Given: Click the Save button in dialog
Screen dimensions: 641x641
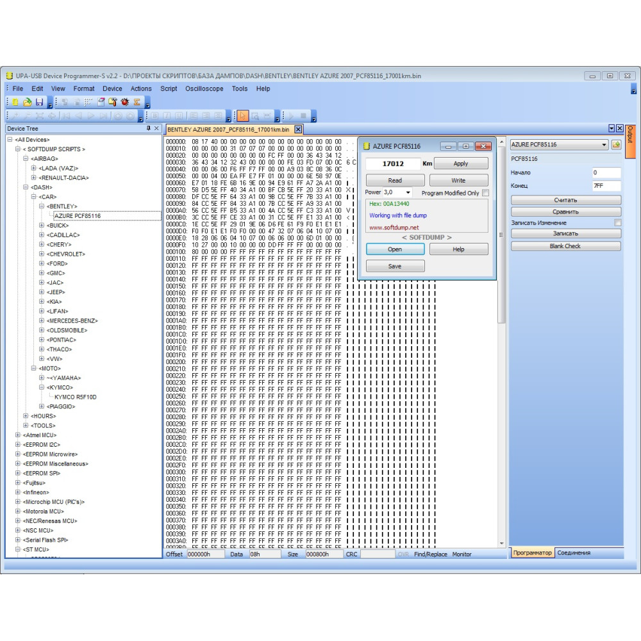Looking at the screenshot, I should (x=395, y=266).
